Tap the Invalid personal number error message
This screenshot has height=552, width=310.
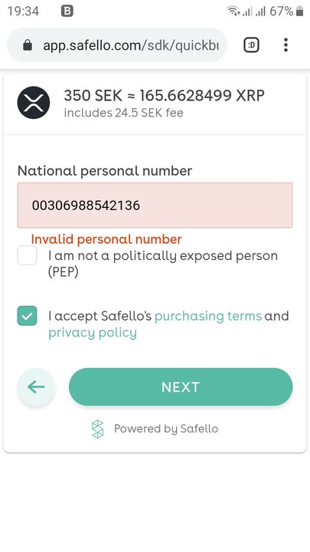pyautogui.click(x=106, y=239)
